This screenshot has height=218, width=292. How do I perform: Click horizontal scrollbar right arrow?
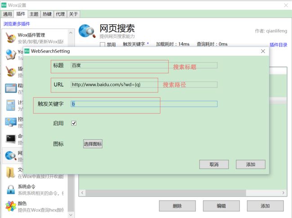[283, 193]
